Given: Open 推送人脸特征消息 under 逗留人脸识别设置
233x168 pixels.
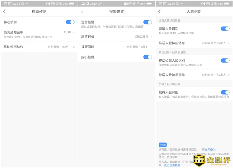Looking at the screenshot, I should [229, 43].
